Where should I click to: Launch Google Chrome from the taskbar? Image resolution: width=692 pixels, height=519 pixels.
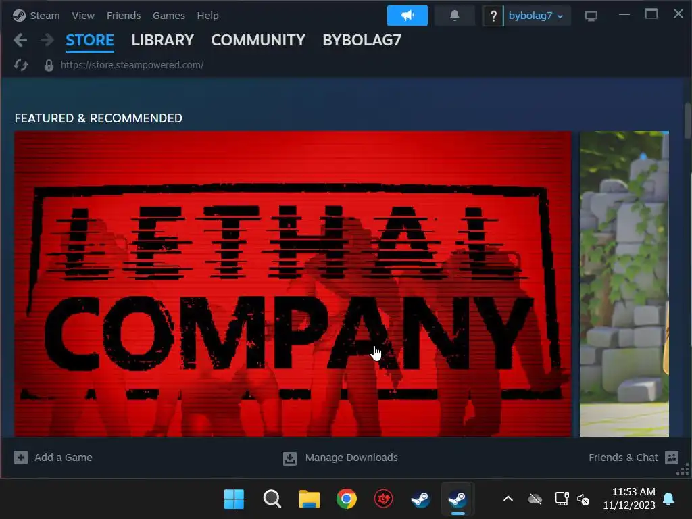pos(347,499)
